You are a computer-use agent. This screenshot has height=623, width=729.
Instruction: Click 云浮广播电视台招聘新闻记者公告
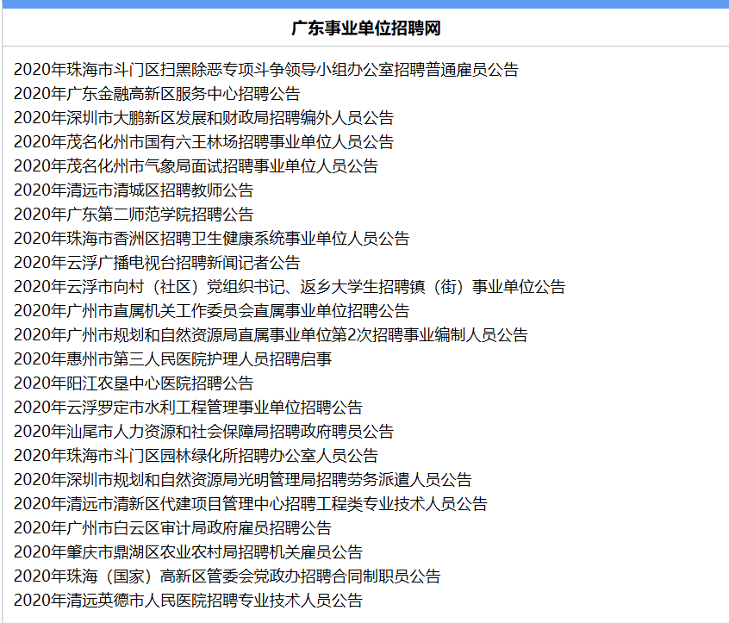tap(157, 263)
